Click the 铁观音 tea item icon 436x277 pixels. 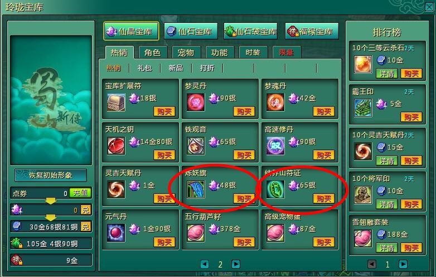coord(196,146)
